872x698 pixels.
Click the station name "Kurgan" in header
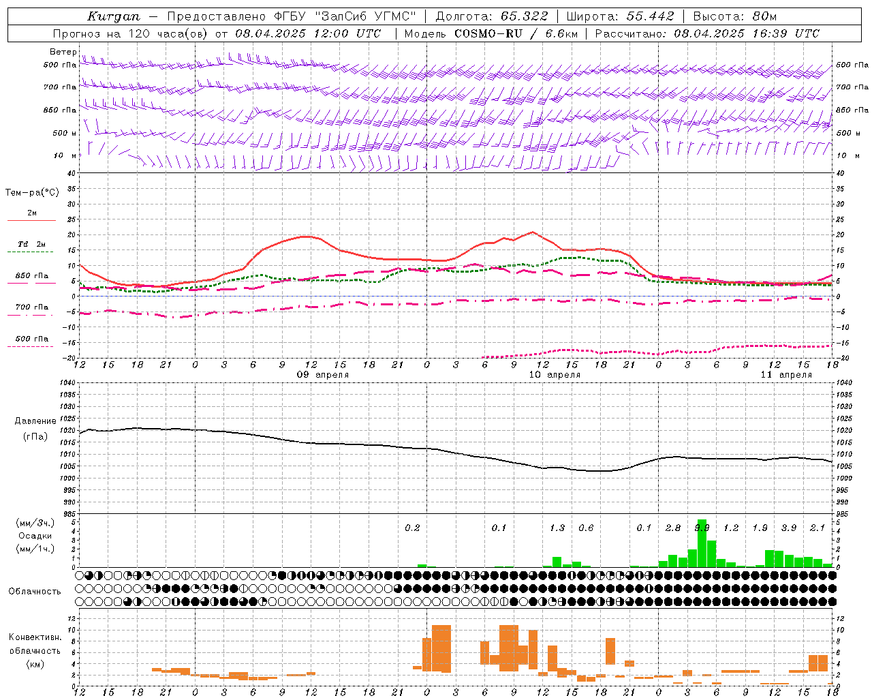coord(114,16)
